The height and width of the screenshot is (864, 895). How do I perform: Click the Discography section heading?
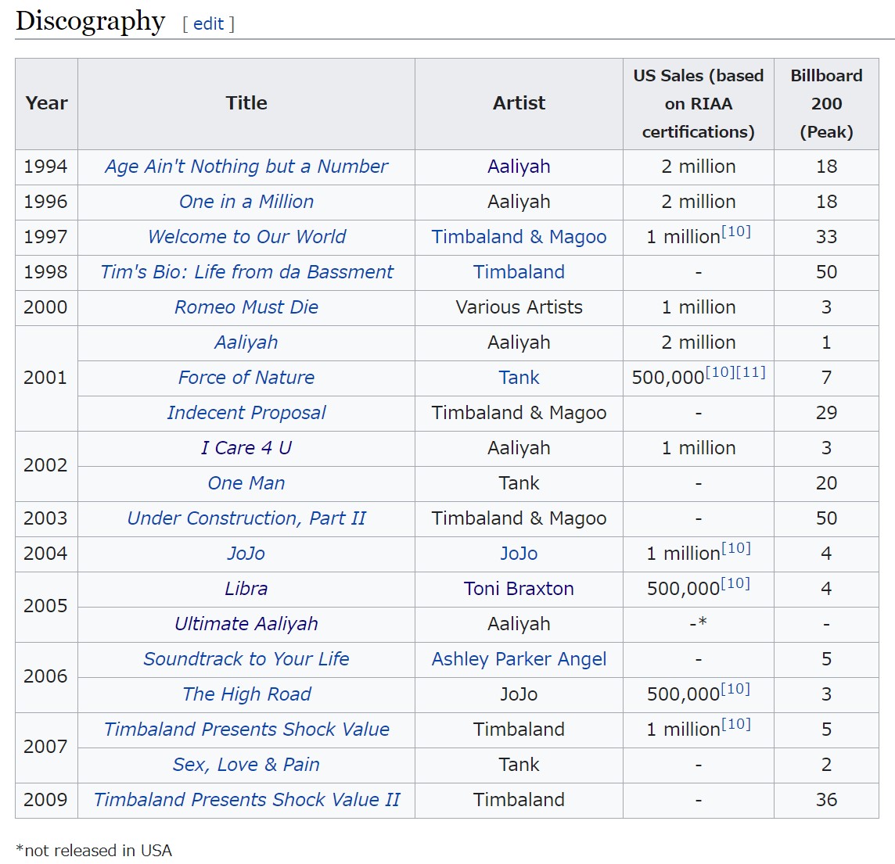[x=90, y=22]
